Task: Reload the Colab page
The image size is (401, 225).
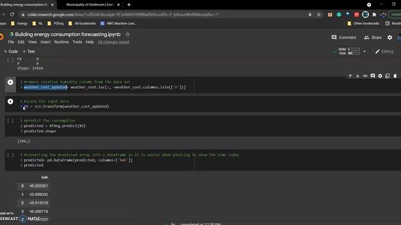Action: pos(12,14)
